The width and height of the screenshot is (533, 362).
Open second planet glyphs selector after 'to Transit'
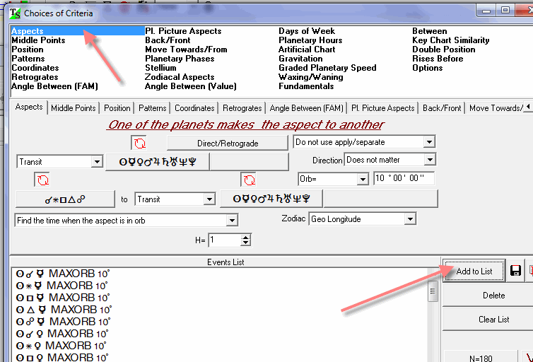(272, 199)
